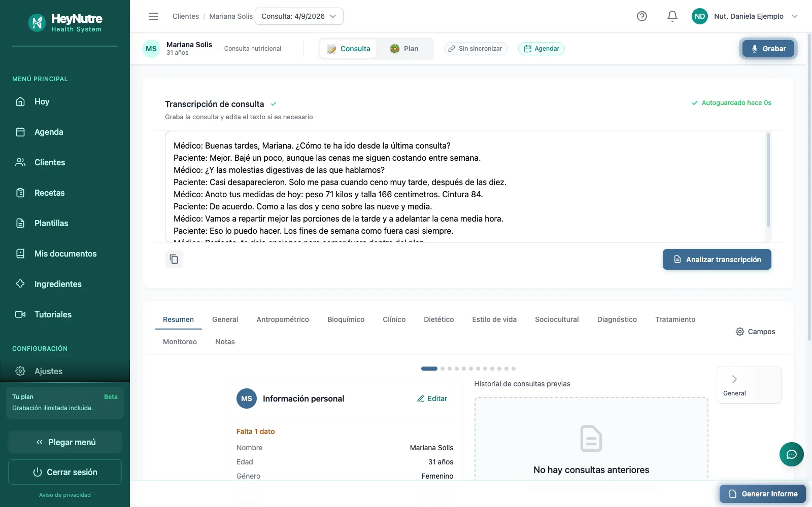This screenshot has height=507, width=812.
Task: Click the MS patient avatar in header
Action: tap(151, 49)
